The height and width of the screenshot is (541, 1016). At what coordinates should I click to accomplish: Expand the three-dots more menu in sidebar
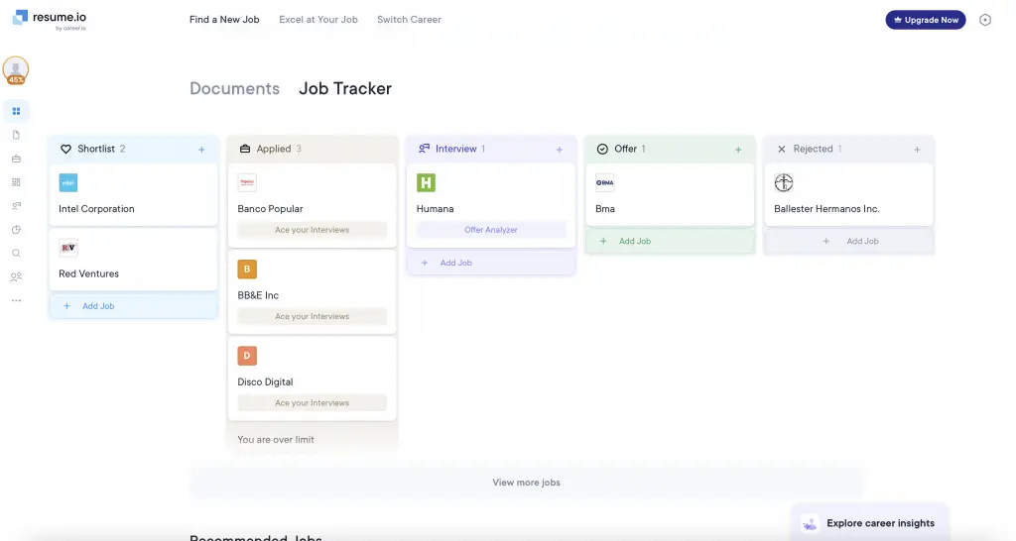[x=16, y=300]
